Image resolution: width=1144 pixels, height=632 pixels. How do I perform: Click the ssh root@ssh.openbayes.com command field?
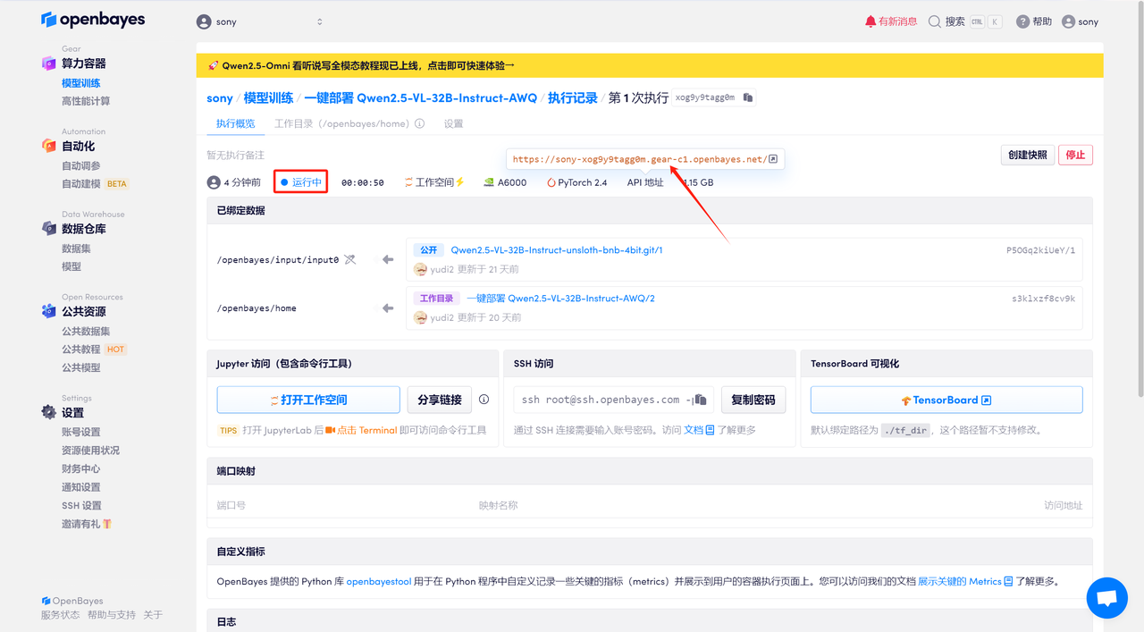click(x=613, y=400)
